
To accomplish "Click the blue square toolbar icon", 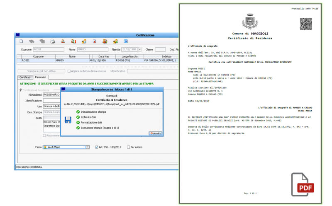I will pos(126,41).
